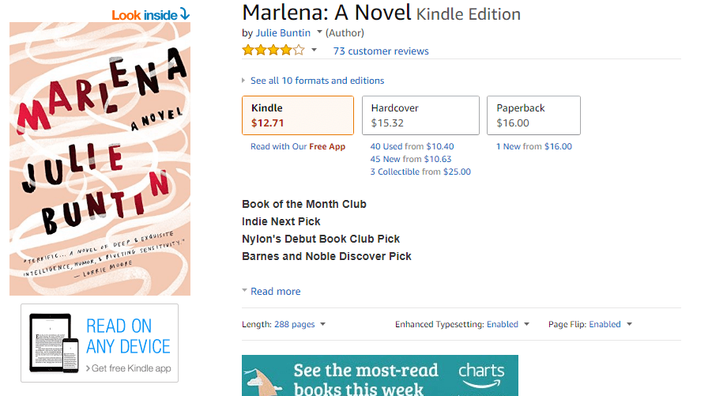Screen dimensions: 712x396
Task: View the 73 customer reviews
Action: pos(381,51)
